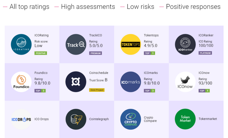Viewport: 228px width, 138px height.
Task: Open the ICO Drops logo
Action: point(21,119)
